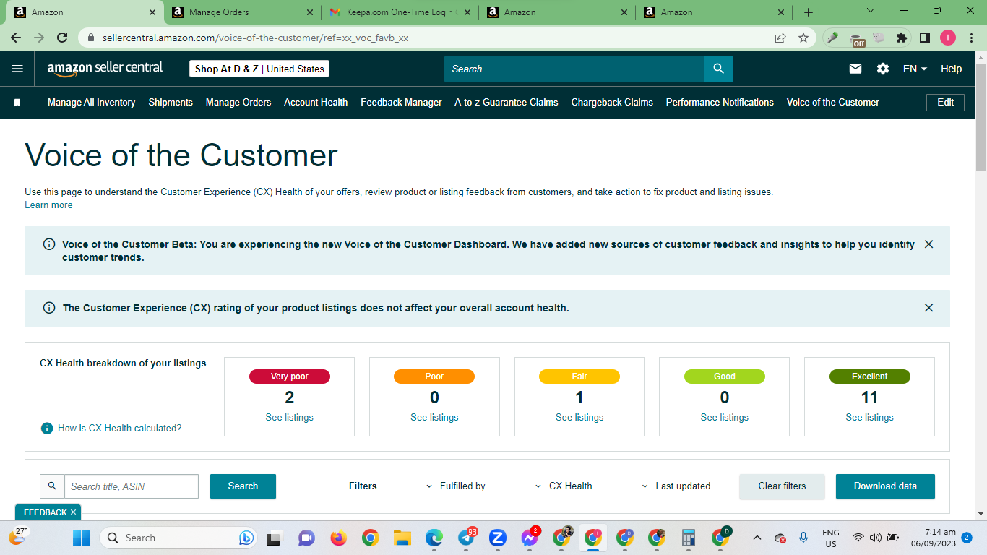Focus the Seller Central header search box
This screenshot has width=987, height=555.
pyautogui.click(x=574, y=69)
